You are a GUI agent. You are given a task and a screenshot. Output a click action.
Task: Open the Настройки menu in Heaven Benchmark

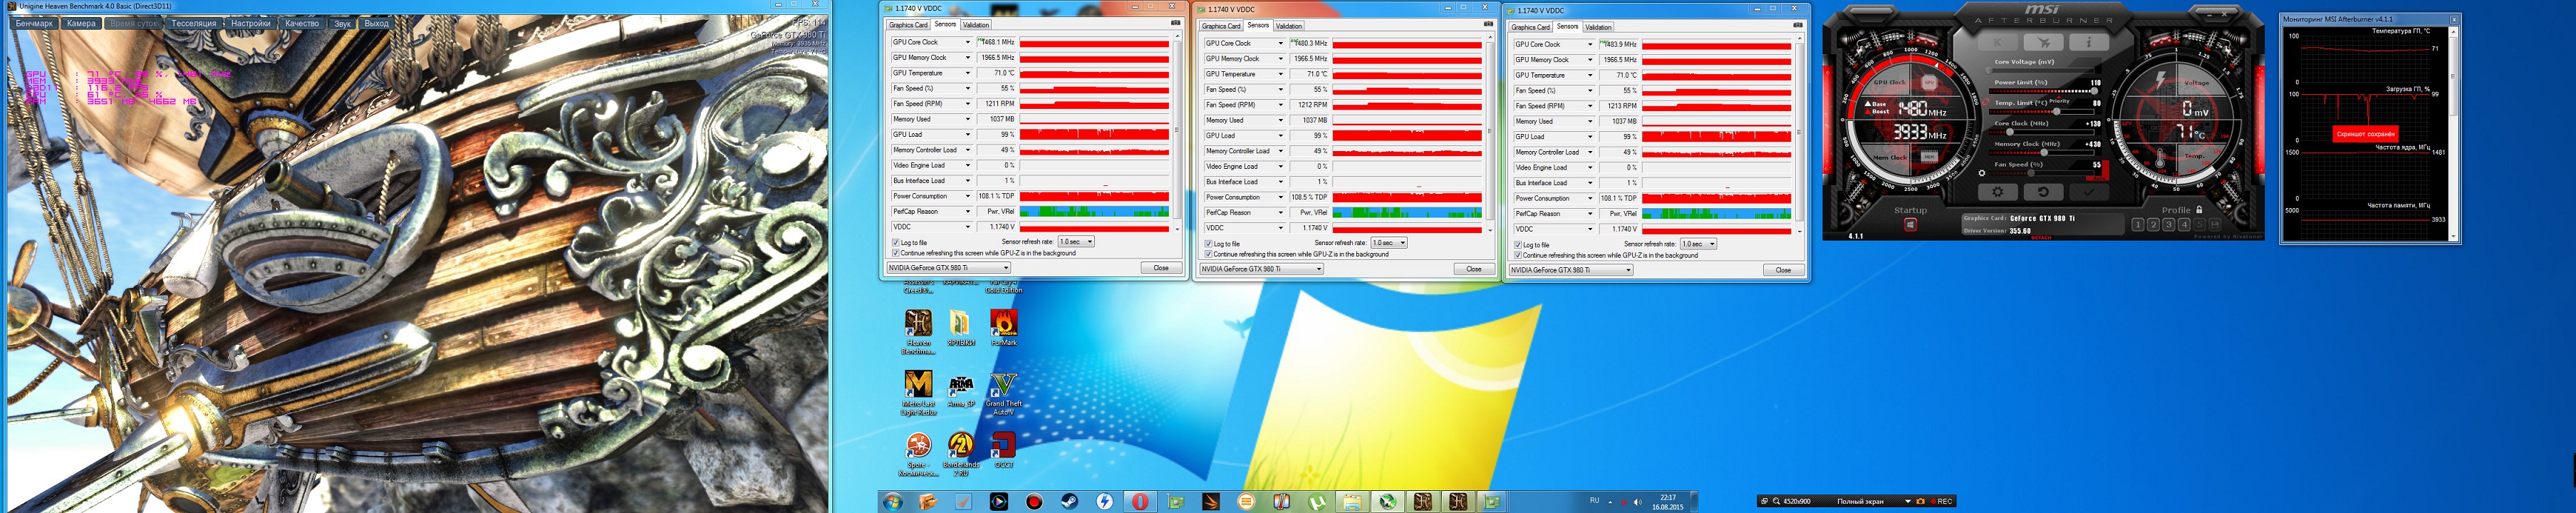tap(250, 23)
